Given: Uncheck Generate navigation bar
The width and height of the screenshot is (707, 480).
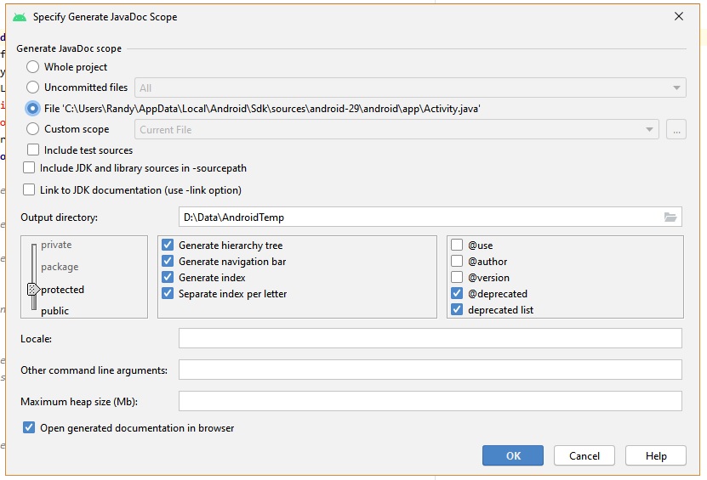Looking at the screenshot, I should click(x=168, y=261).
